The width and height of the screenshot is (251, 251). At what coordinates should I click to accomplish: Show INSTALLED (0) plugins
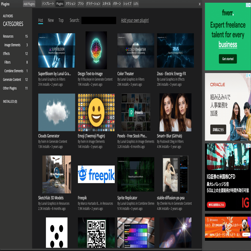(x=10, y=101)
